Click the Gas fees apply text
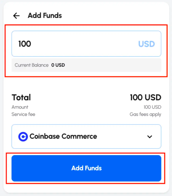 [145, 114]
